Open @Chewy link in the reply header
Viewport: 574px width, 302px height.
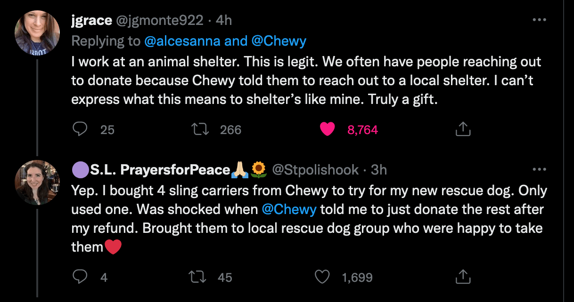(x=279, y=41)
